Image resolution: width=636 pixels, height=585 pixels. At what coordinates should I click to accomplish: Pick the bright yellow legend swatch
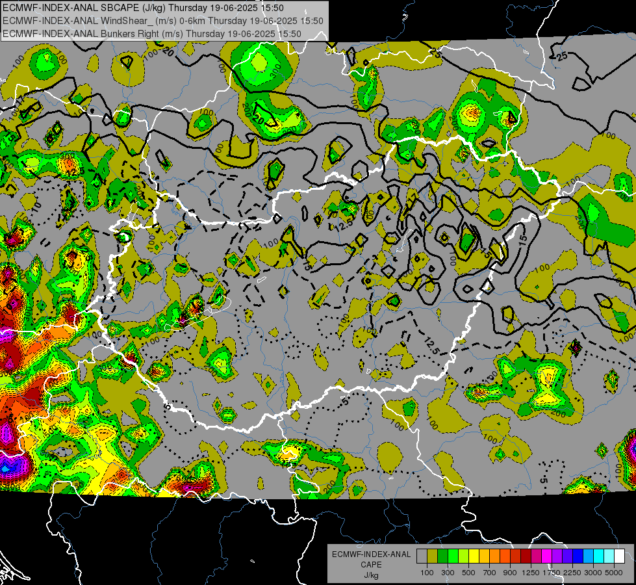[474, 556]
